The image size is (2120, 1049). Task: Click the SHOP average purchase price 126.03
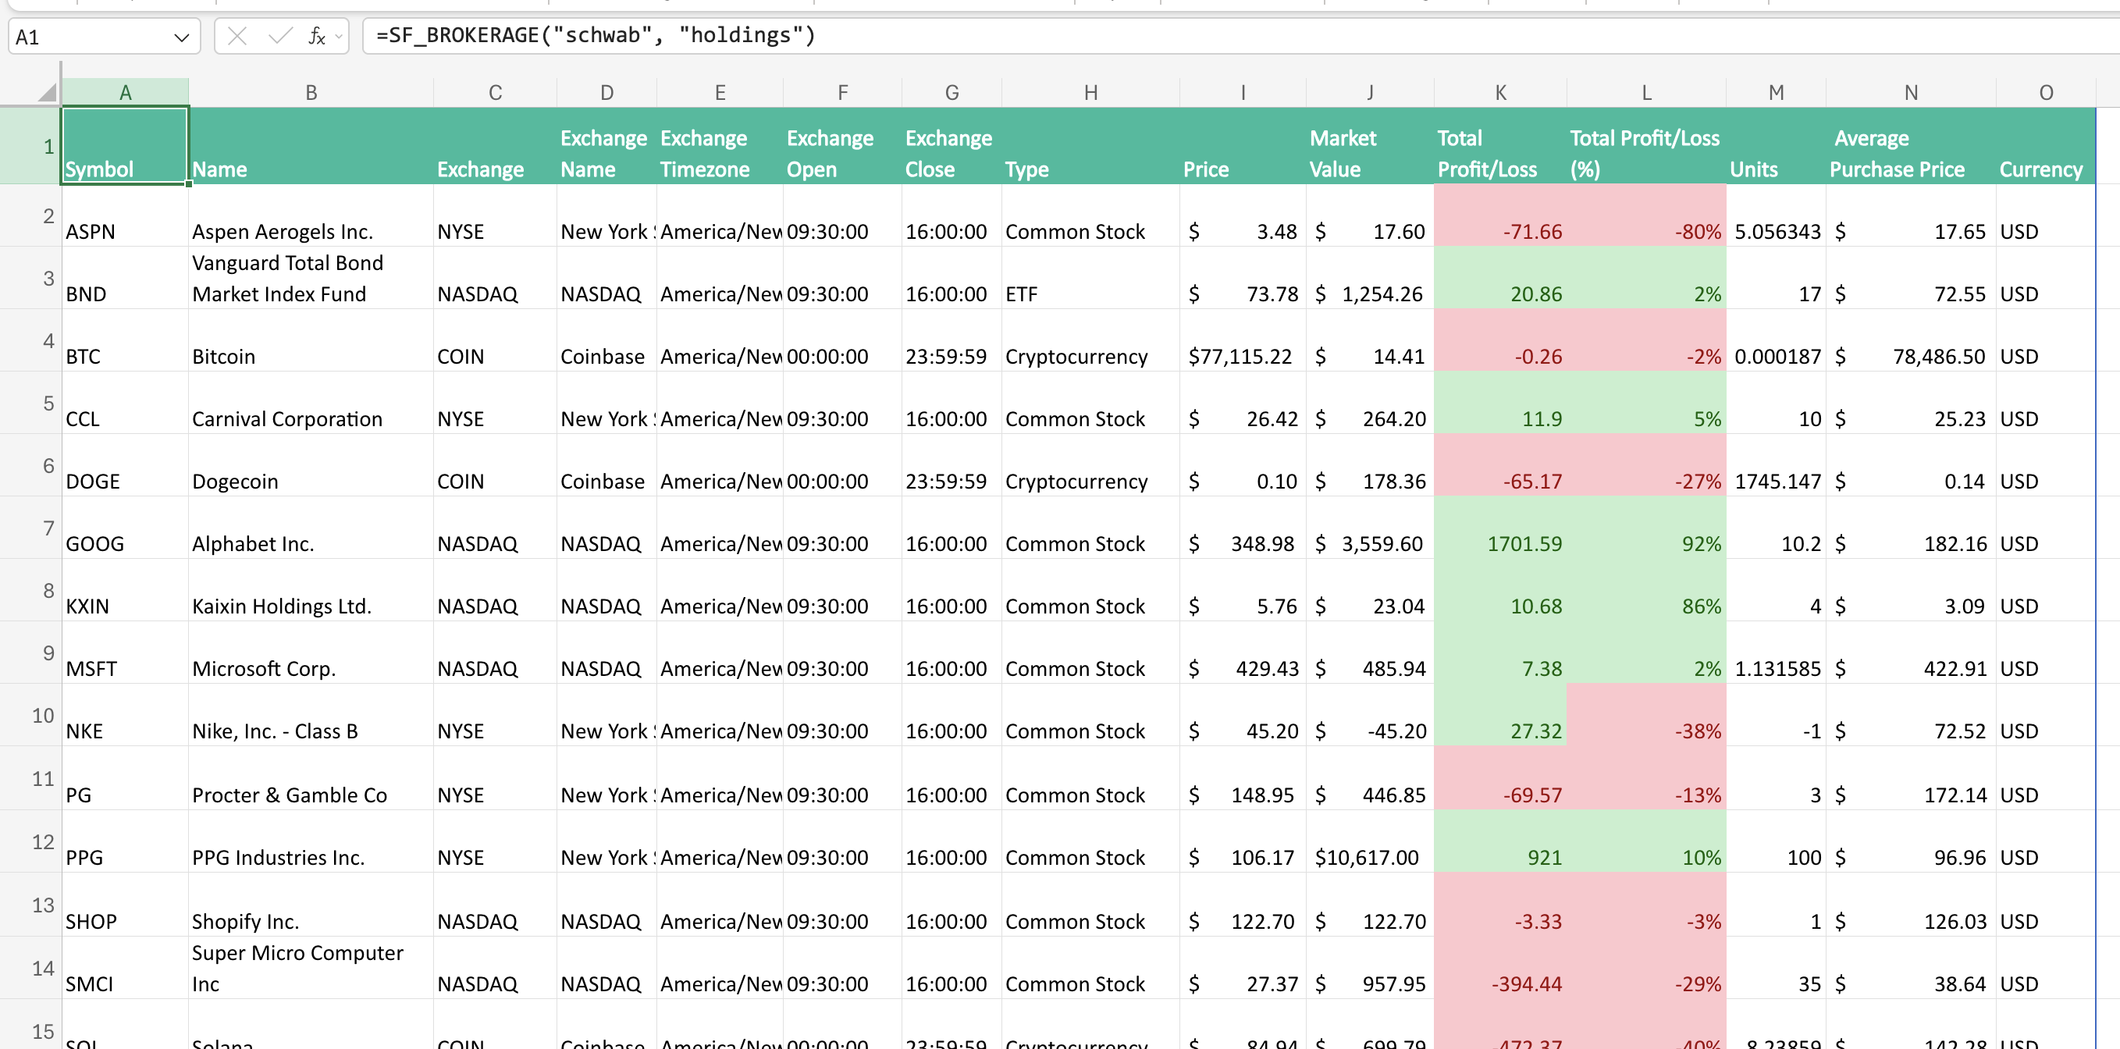(x=1911, y=905)
